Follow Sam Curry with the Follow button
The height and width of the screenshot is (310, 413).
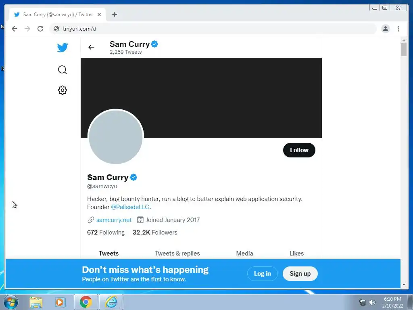coord(299,150)
